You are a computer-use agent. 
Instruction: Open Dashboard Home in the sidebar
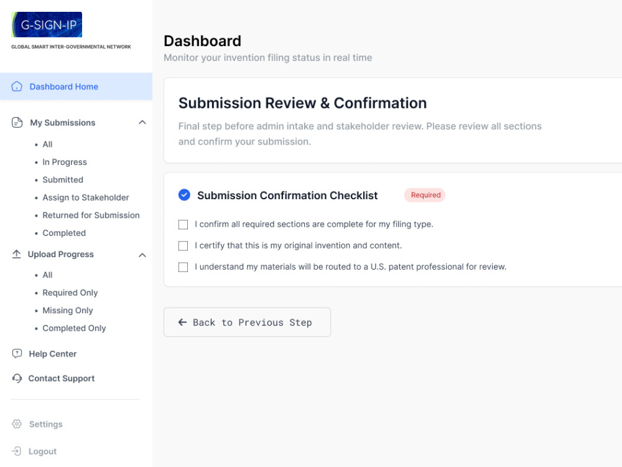click(76, 86)
